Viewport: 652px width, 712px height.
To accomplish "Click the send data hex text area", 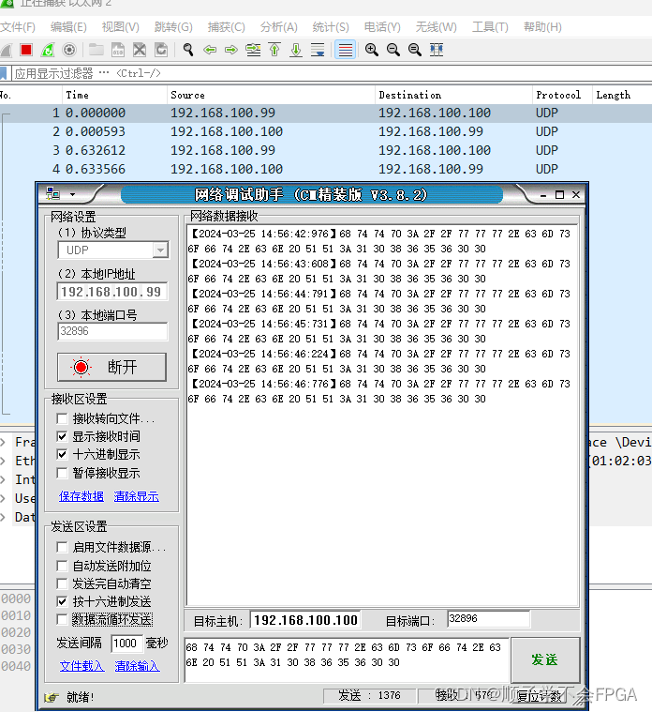I will click(x=347, y=659).
